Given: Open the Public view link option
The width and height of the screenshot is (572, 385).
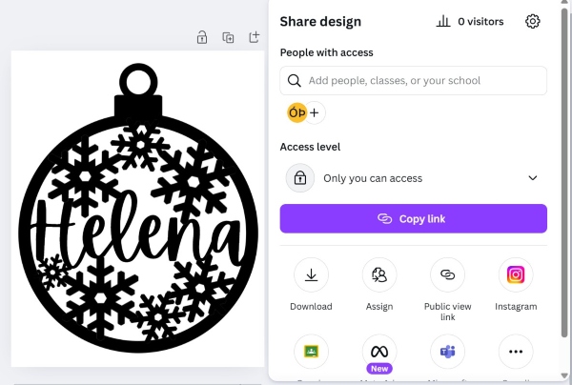Looking at the screenshot, I should point(447,275).
